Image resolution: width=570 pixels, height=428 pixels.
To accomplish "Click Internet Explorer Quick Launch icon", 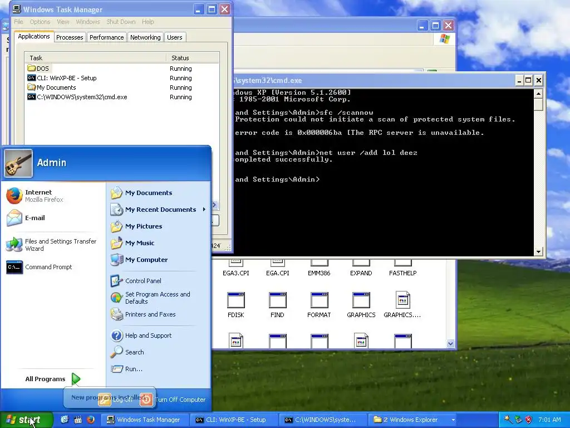I will click(65, 420).
